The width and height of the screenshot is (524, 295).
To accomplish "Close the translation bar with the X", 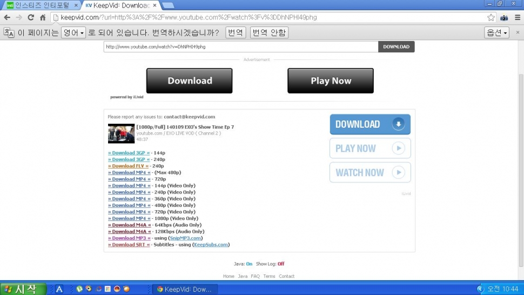I will pyautogui.click(x=516, y=32).
